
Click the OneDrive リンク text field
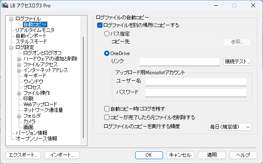point(180,62)
